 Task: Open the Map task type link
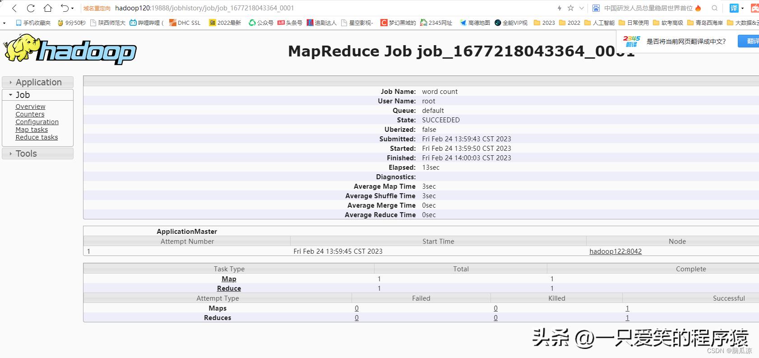[229, 279]
